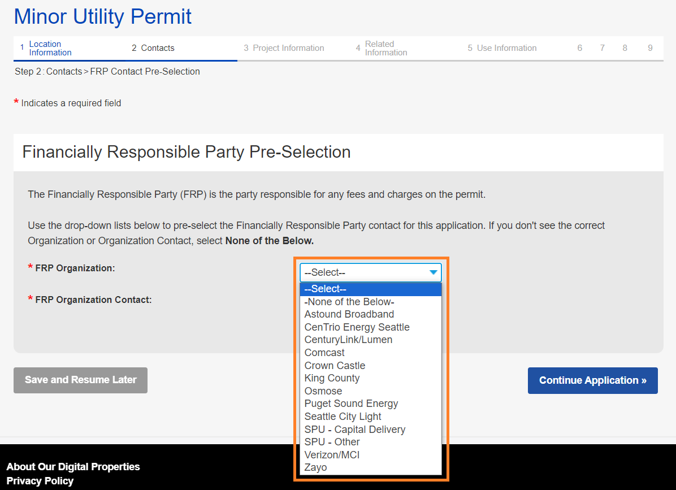The width and height of the screenshot is (676, 490).
Task: Pick Seattle City Light from dropdown
Action: pyautogui.click(x=343, y=417)
